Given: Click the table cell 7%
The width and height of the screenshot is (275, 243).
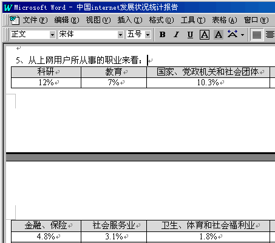Looking at the screenshot, I should click(x=114, y=83).
